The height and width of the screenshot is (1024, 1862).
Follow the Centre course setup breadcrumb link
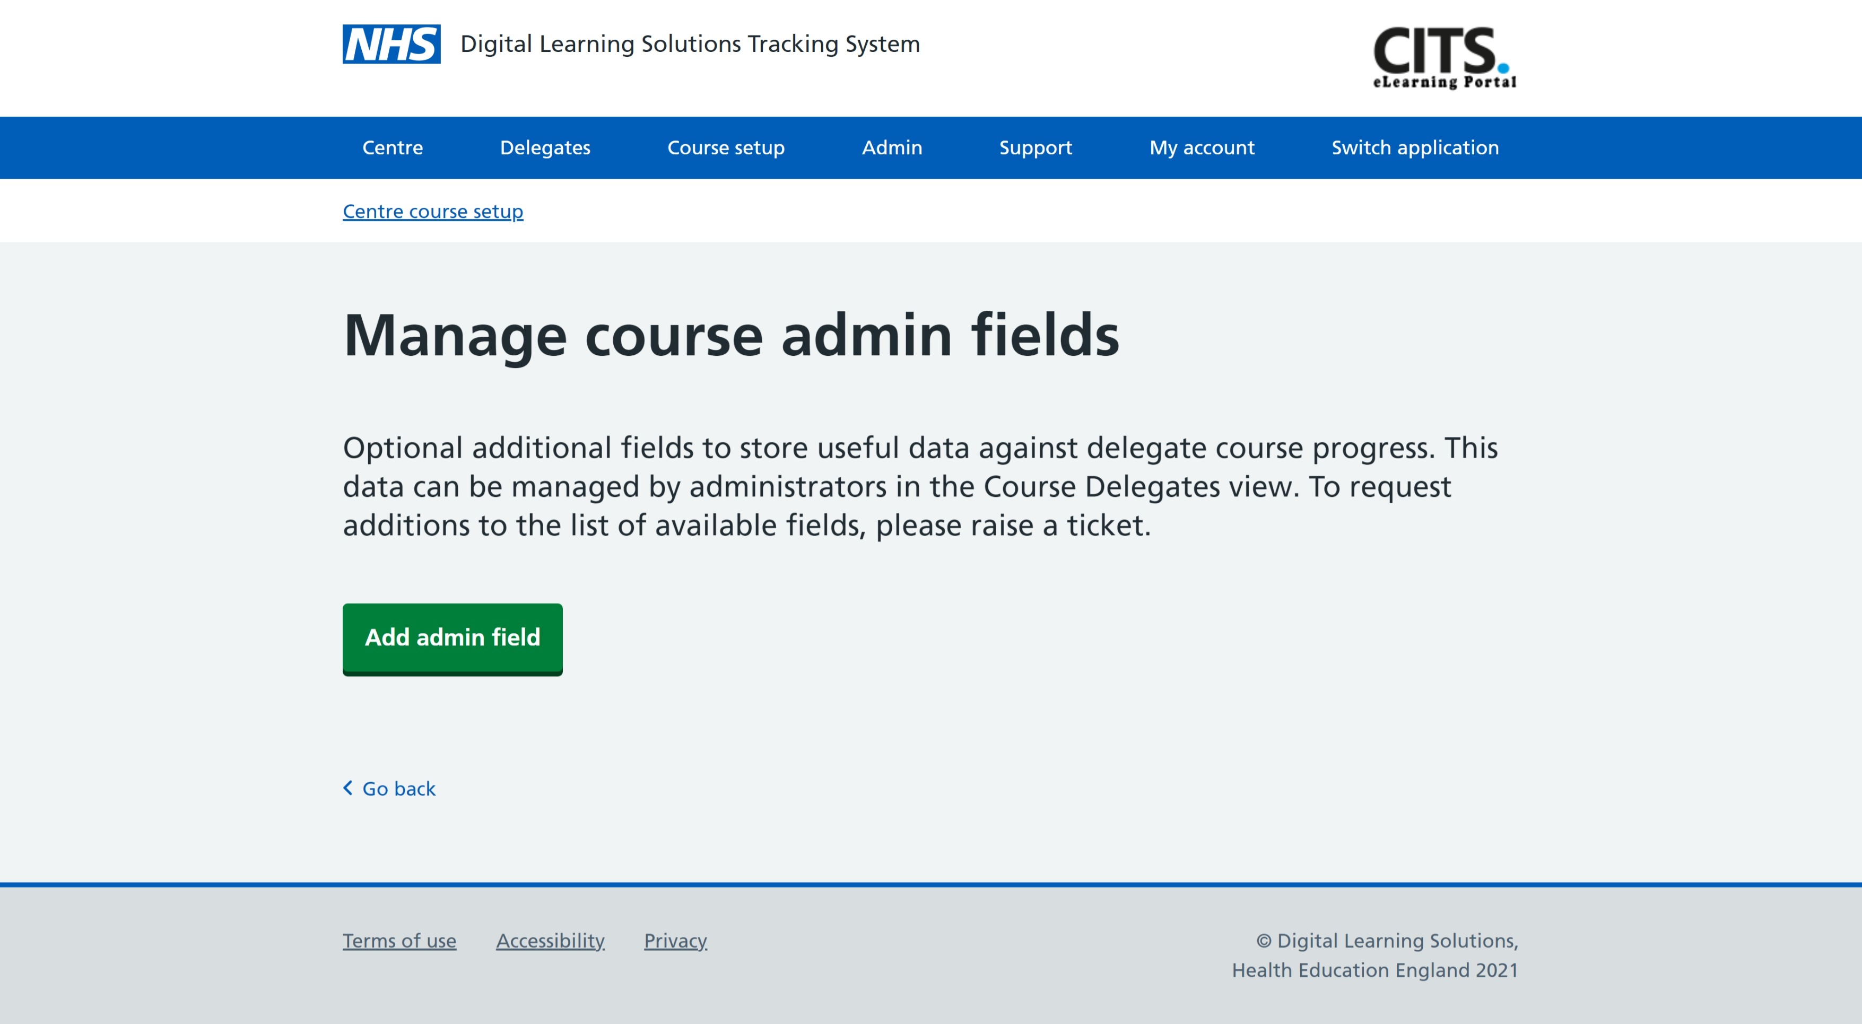point(432,211)
